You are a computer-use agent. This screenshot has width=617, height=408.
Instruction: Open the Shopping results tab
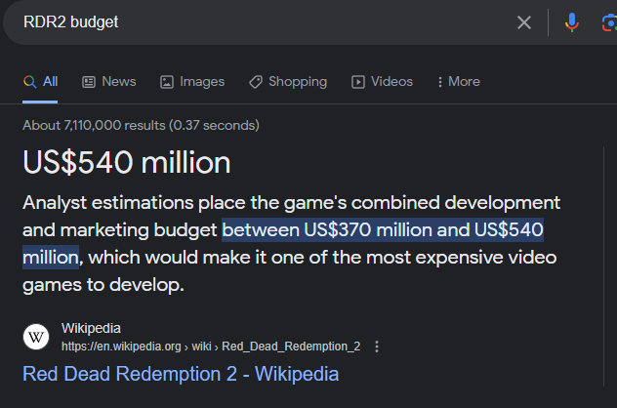(x=296, y=82)
